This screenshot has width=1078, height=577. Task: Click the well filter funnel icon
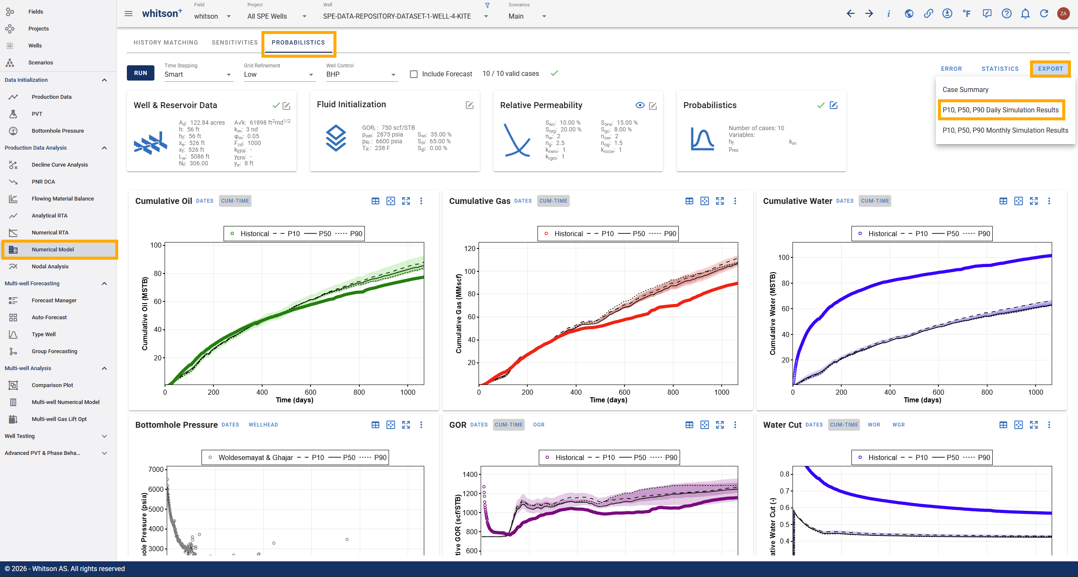coord(487,6)
